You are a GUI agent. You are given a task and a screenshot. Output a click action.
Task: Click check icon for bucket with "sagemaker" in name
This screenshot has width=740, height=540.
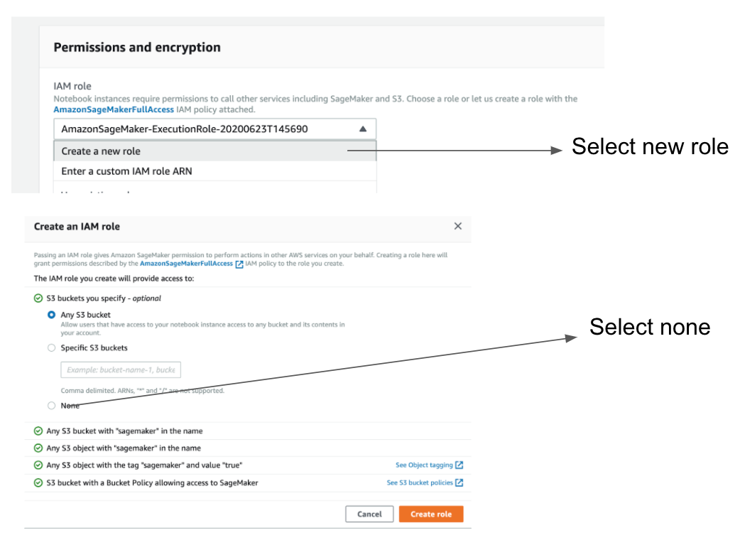(38, 431)
